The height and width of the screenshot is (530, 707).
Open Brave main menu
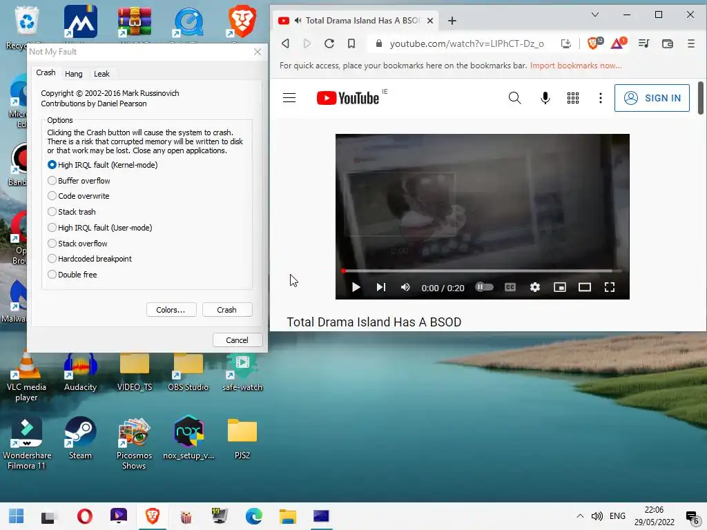pos(690,43)
